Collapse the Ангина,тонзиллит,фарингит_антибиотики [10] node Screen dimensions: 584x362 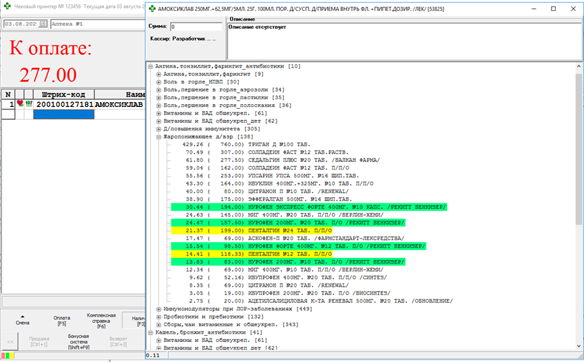coord(150,66)
